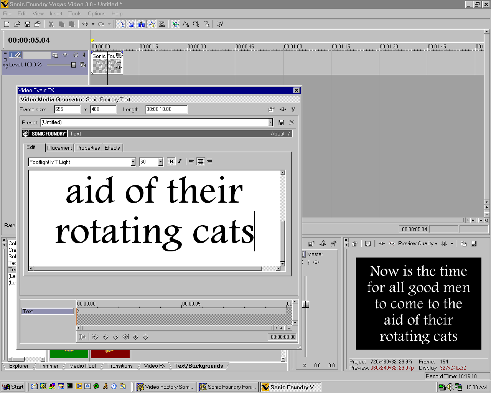Open the Insert menu
Screen dimensions: 491x393
(56, 13)
